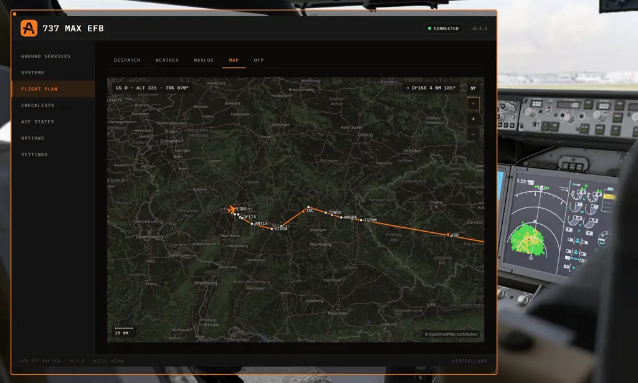Switch to the Weather tab
Viewport: 638px width, 383px height.
pyautogui.click(x=167, y=60)
